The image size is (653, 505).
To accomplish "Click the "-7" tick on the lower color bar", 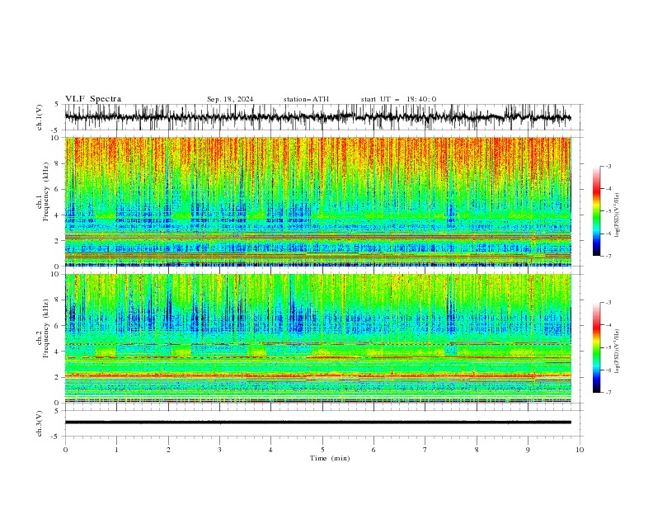I will [x=608, y=392].
